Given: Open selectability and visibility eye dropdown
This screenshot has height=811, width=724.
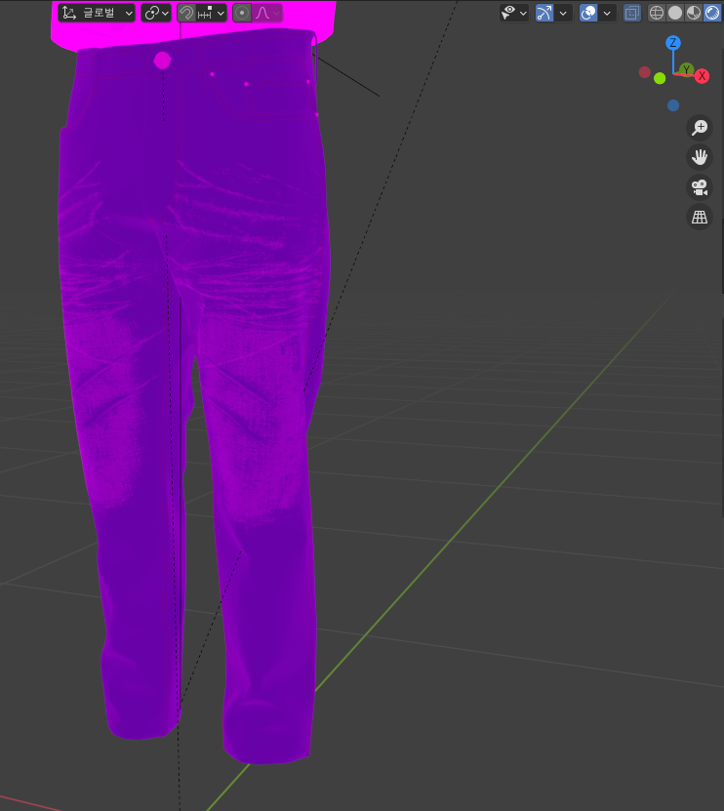Looking at the screenshot, I should point(514,13).
